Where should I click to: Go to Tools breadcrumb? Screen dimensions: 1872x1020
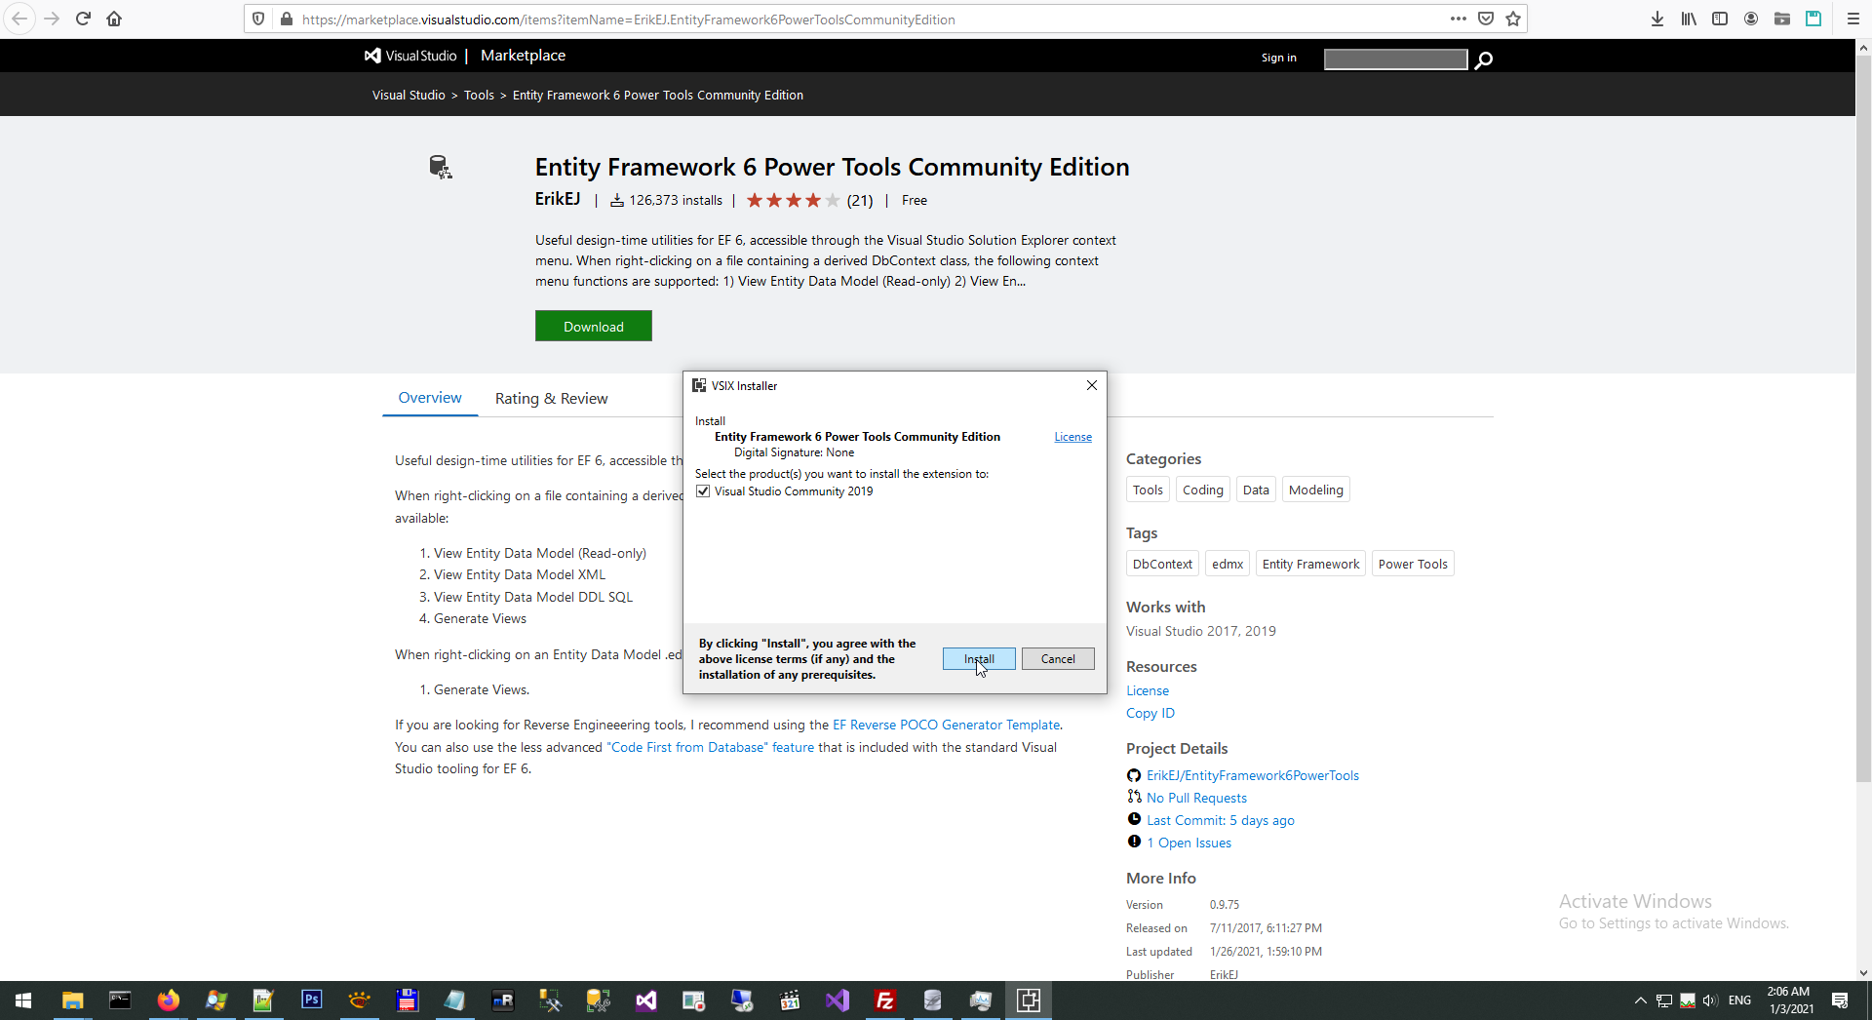pos(479,95)
